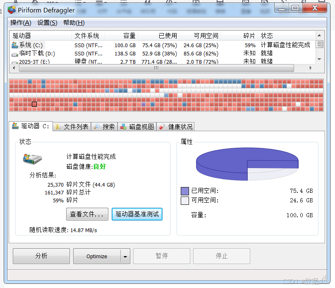Image resolution: width=335 pixels, height=288 pixels.
Task: Click the 驱动器基准测试 button
Action: tap(137, 214)
